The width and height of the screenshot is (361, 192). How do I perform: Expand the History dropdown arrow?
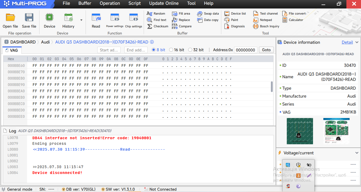point(81,20)
